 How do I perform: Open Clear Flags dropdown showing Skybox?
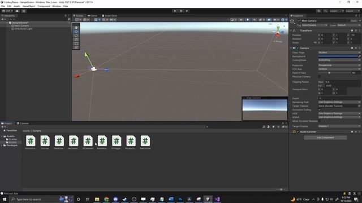pos(339,52)
